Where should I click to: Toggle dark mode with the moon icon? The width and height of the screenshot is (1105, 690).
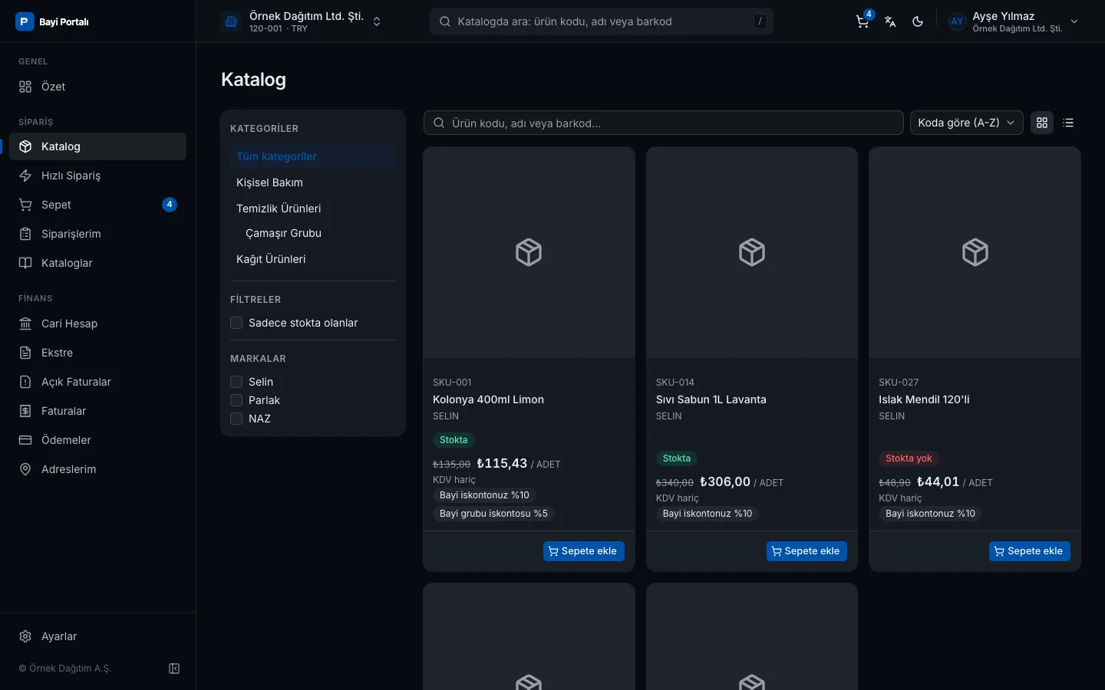pyautogui.click(x=918, y=21)
